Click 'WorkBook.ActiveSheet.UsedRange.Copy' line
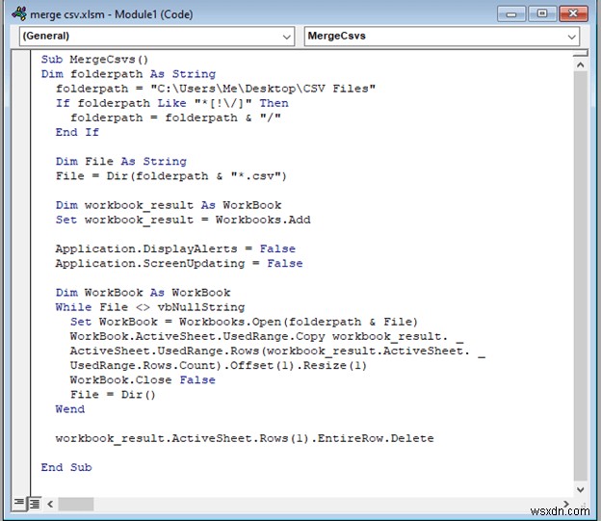Image resolution: width=601 pixels, height=521 pixels. click(x=267, y=336)
